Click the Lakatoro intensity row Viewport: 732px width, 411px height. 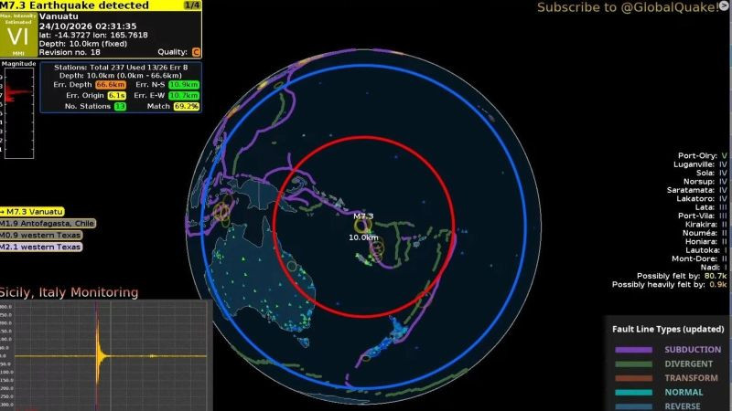click(x=702, y=199)
